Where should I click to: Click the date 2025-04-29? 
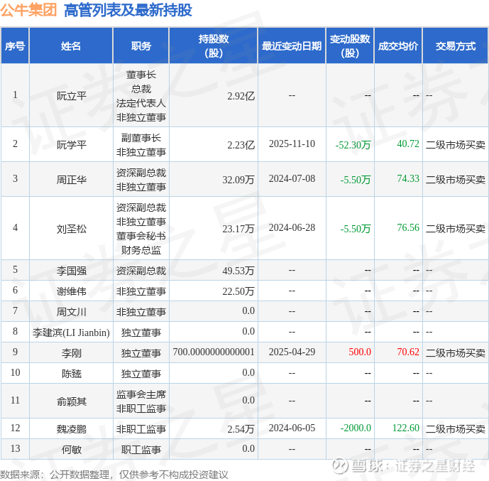(x=292, y=352)
